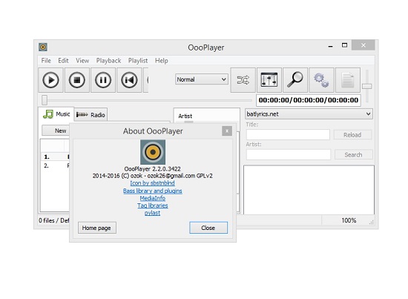The image size is (408, 299).
Task: Close About OooPlayer with the x button
Action: point(227,131)
